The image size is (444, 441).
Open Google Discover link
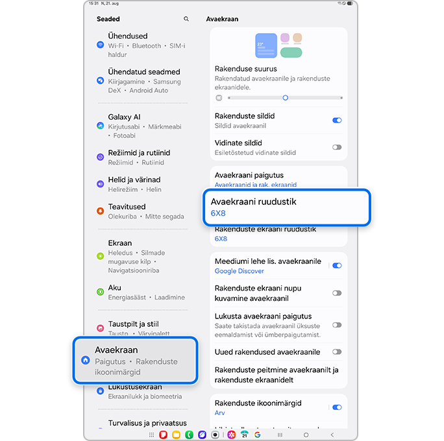[240, 271]
